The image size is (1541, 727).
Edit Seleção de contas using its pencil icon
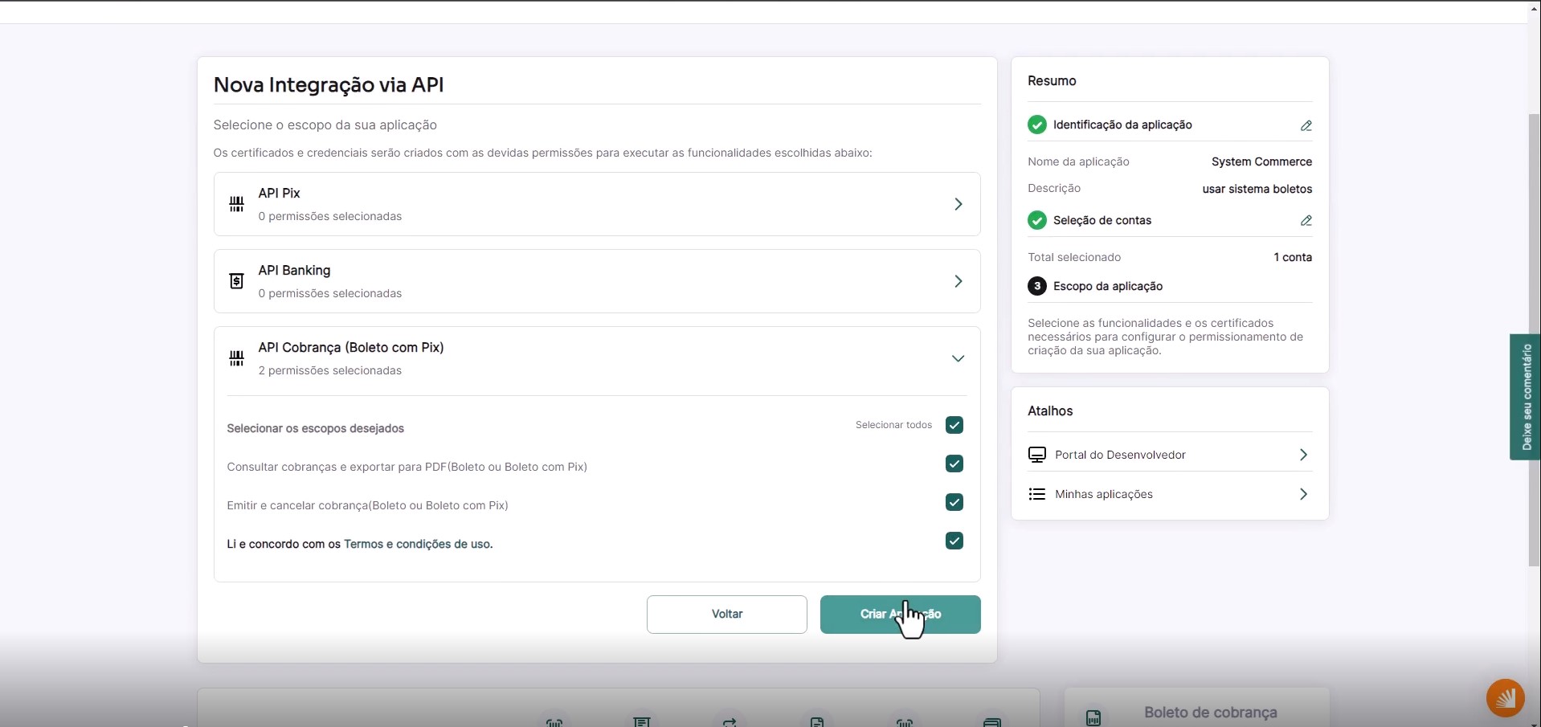(x=1305, y=220)
